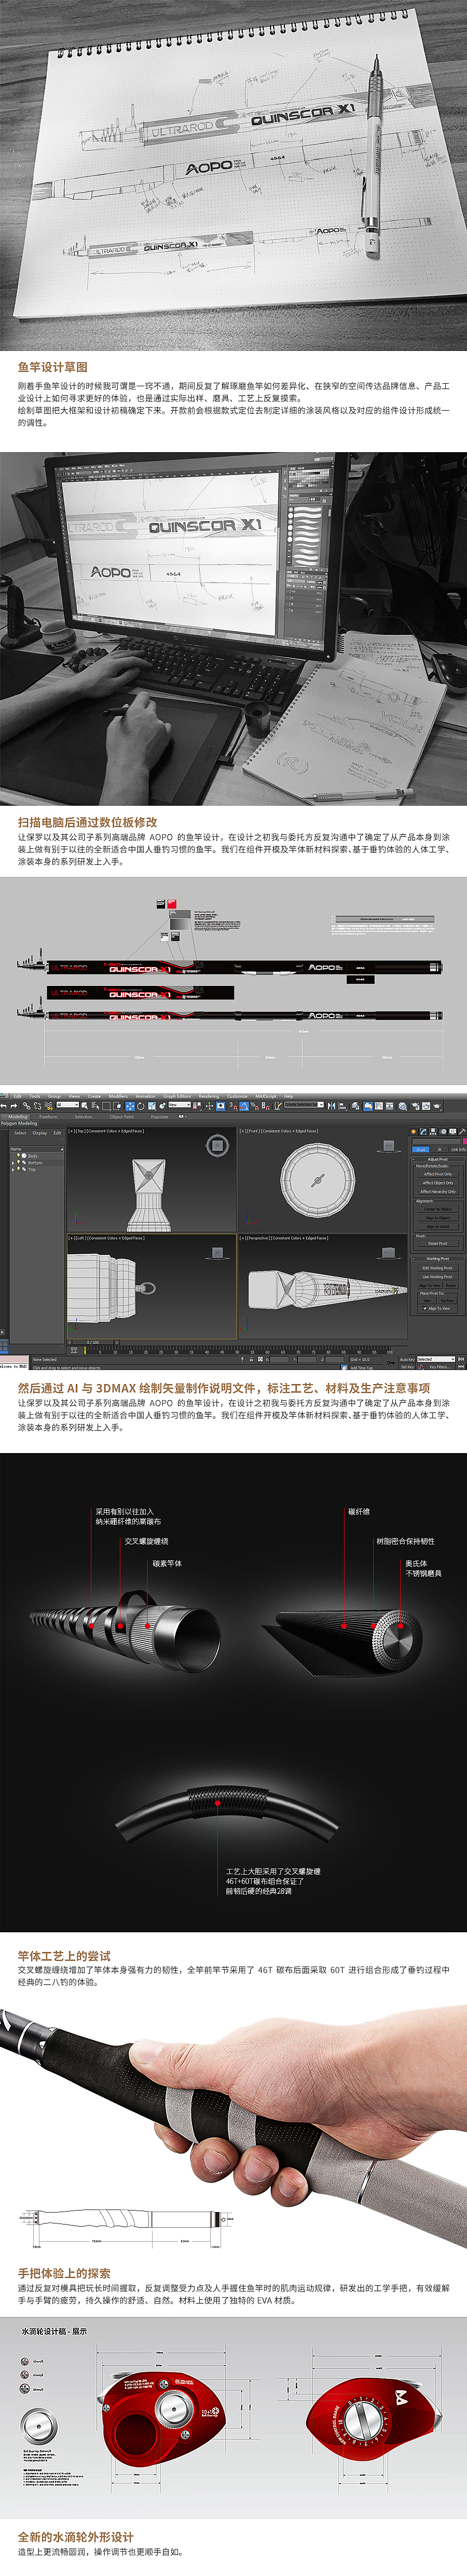Select the Select and Link tool

(x=27, y=1106)
